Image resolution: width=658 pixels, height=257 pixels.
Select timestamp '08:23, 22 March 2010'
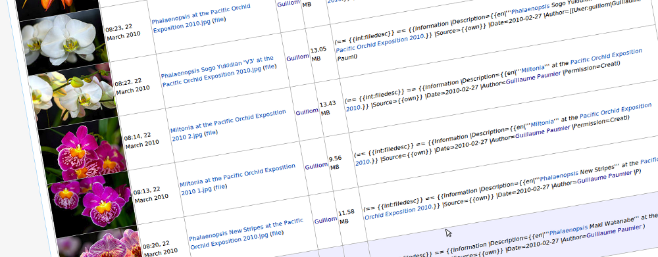[x=122, y=33]
